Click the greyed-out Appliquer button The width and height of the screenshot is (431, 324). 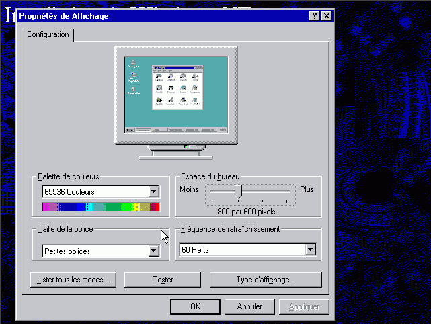[x=304, y=306]
